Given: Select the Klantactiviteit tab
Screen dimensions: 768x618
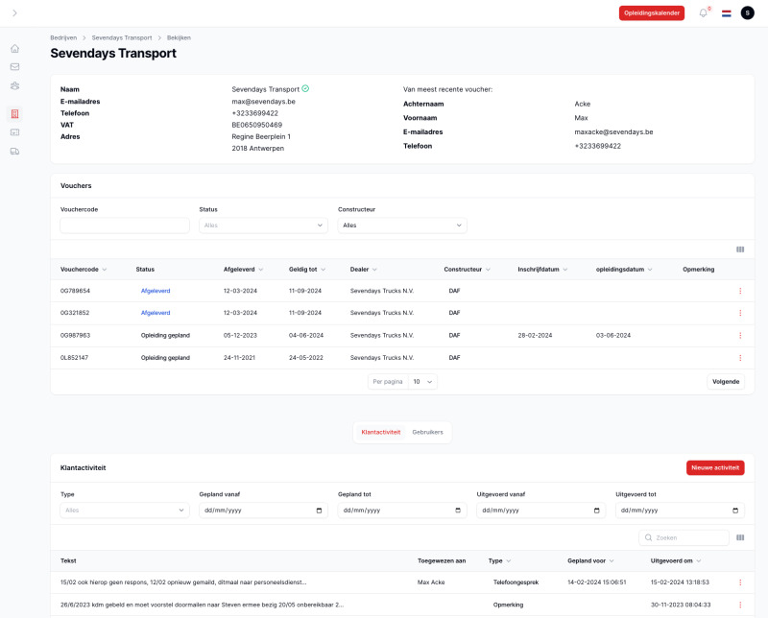Looking at the screenshot, I should coord(380,432).
